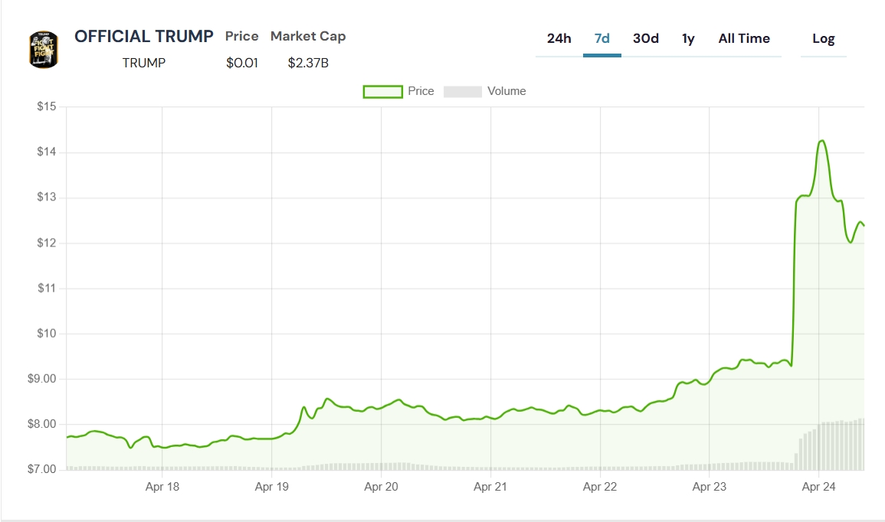Click the Price legend label text

click(421, 91)
